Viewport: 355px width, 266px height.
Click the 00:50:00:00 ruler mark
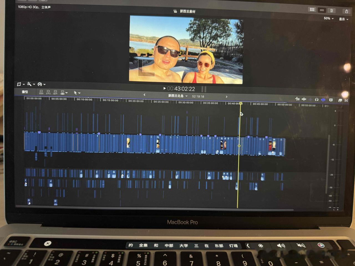285,105
